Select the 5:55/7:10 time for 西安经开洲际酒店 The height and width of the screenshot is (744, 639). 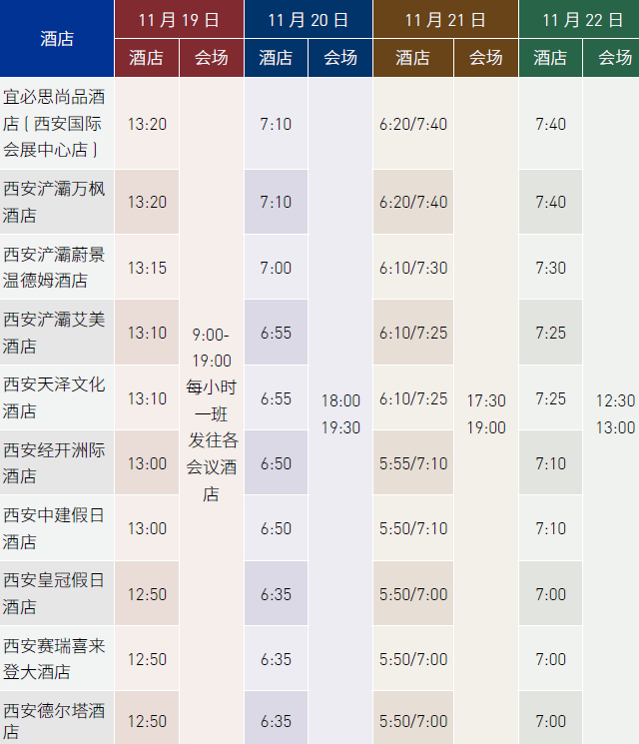coord(413,463)
